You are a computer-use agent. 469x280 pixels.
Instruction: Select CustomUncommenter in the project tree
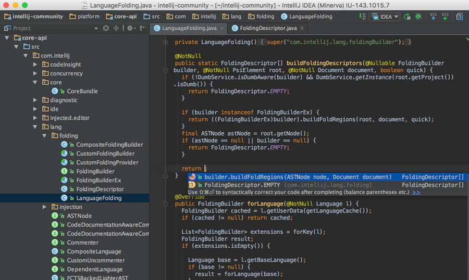(x=75, y=260)
